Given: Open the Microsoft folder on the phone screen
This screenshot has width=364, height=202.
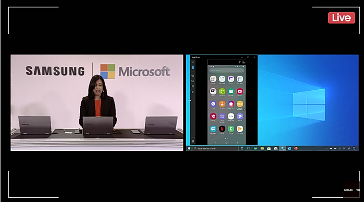Looking at the screenshot, I should pyautogui.click(x=222, y=79).
